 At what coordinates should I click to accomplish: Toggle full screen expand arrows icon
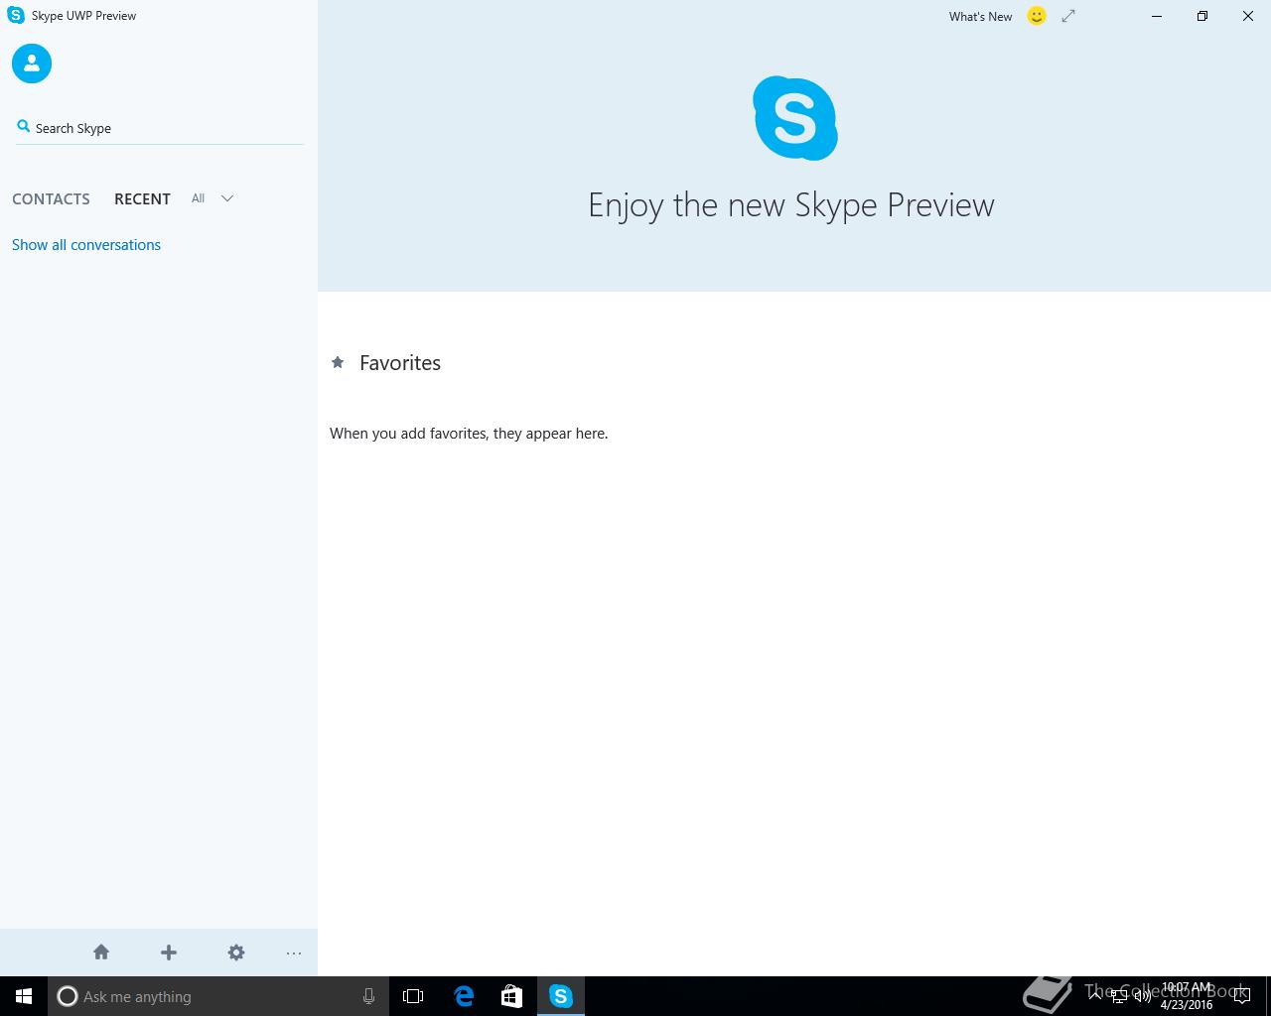coord(1068,16)
